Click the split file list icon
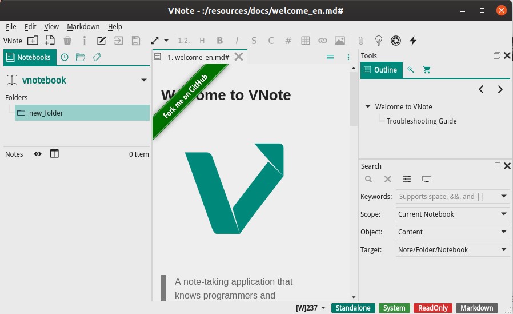Image resolution: width=513 pixels, height=314 pixels. 54,153
